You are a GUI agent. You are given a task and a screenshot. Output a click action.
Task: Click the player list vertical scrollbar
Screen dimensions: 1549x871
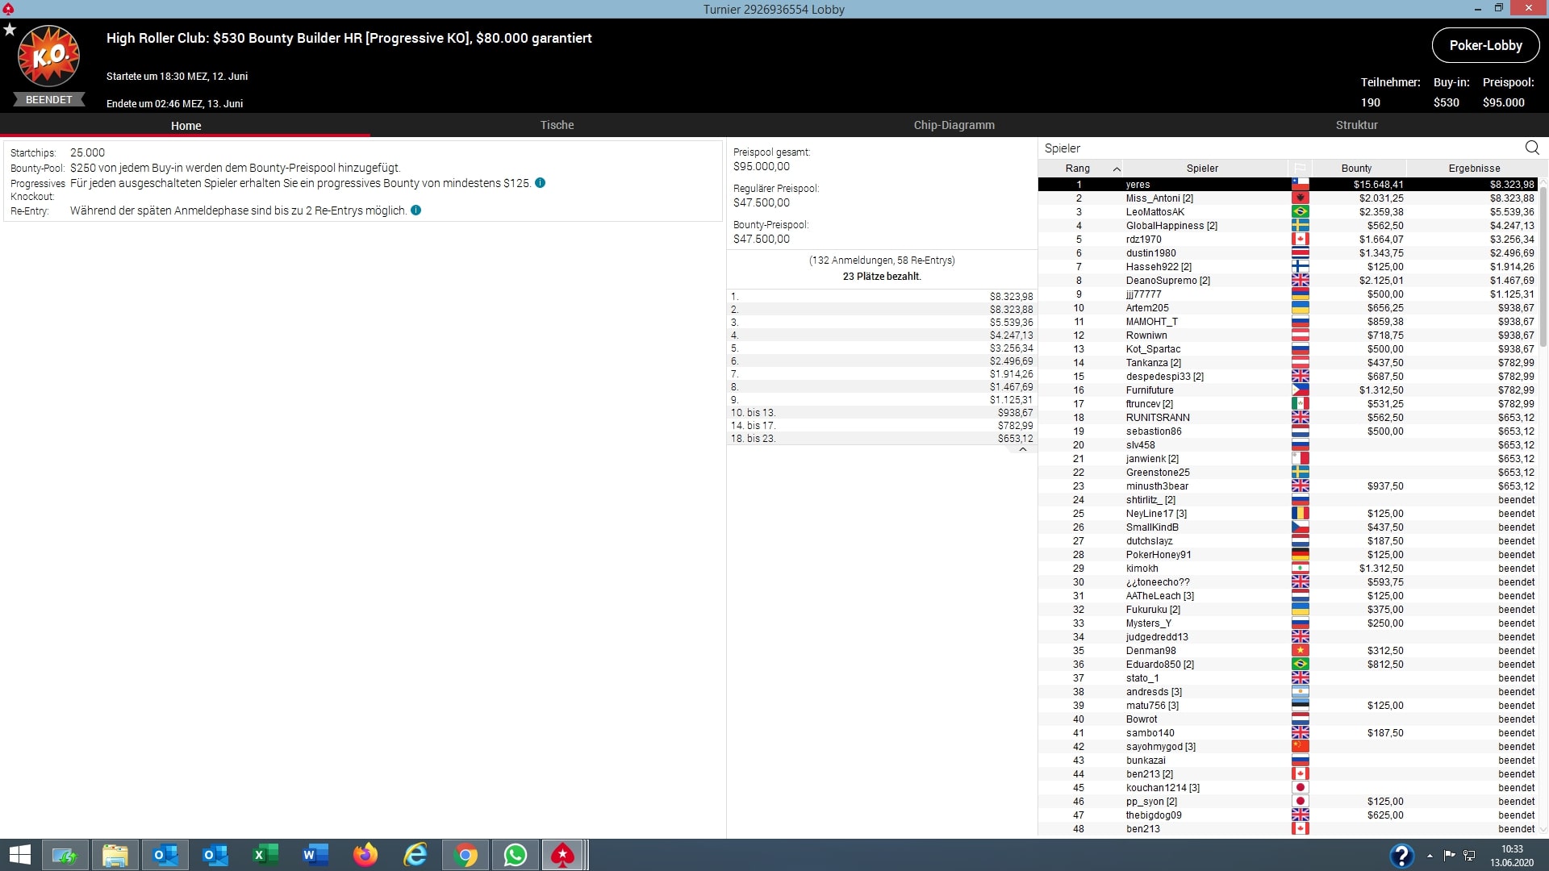(x=1543, y=266)
